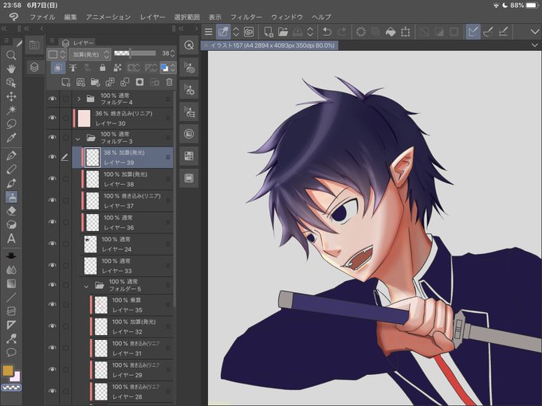Select the Pen tool

(11, 155)
